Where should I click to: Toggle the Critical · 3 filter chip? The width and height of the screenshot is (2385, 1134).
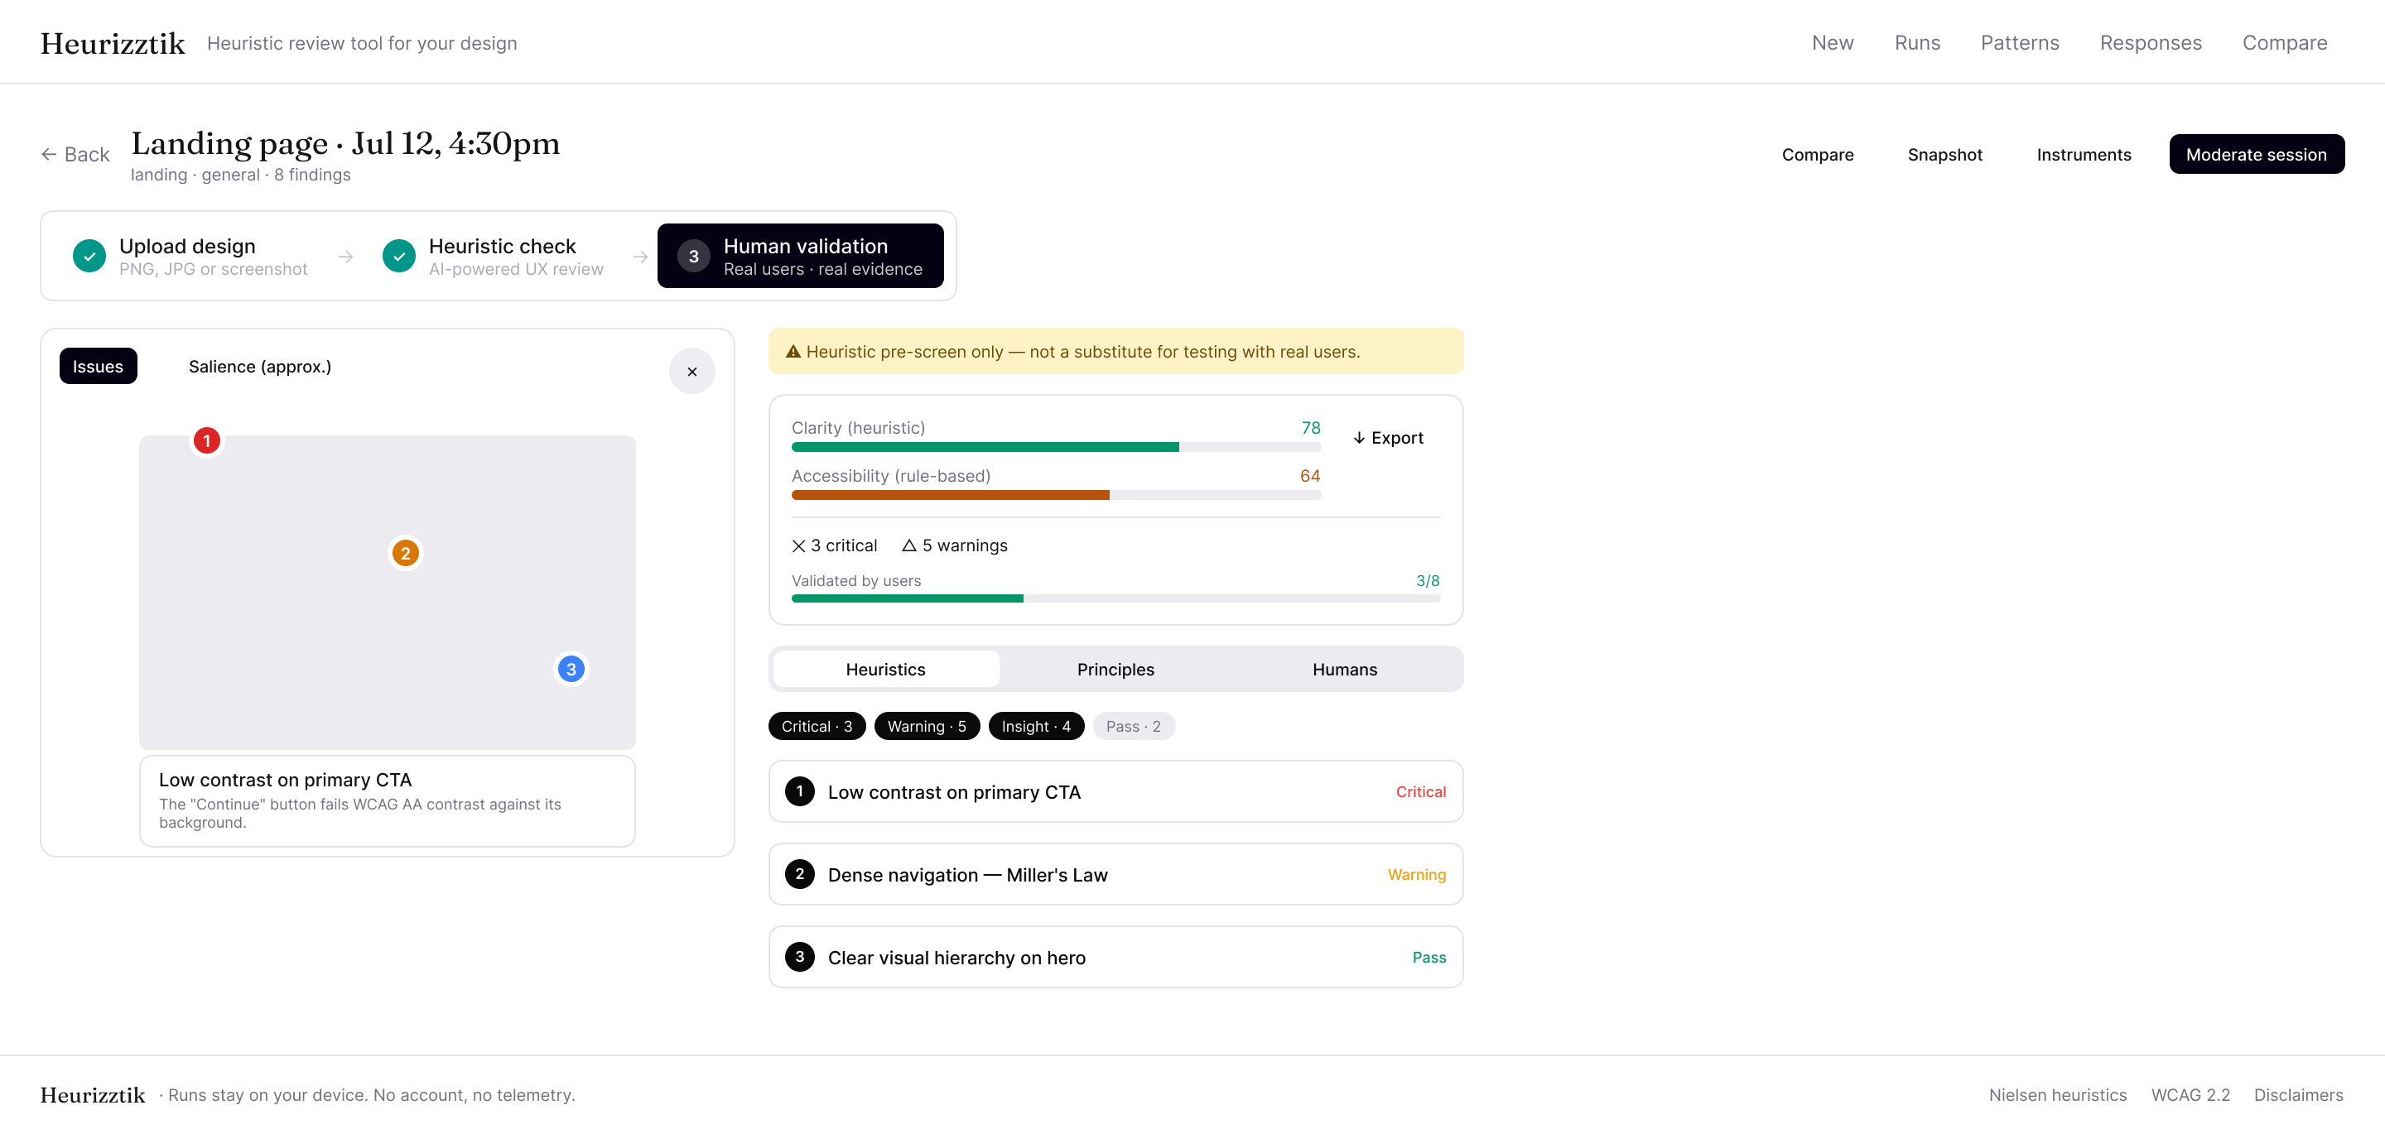[817, 727]
